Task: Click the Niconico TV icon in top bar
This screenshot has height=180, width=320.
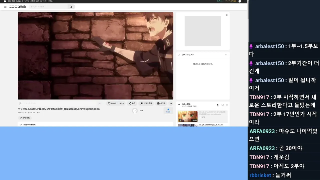Action: click(5, 1)
